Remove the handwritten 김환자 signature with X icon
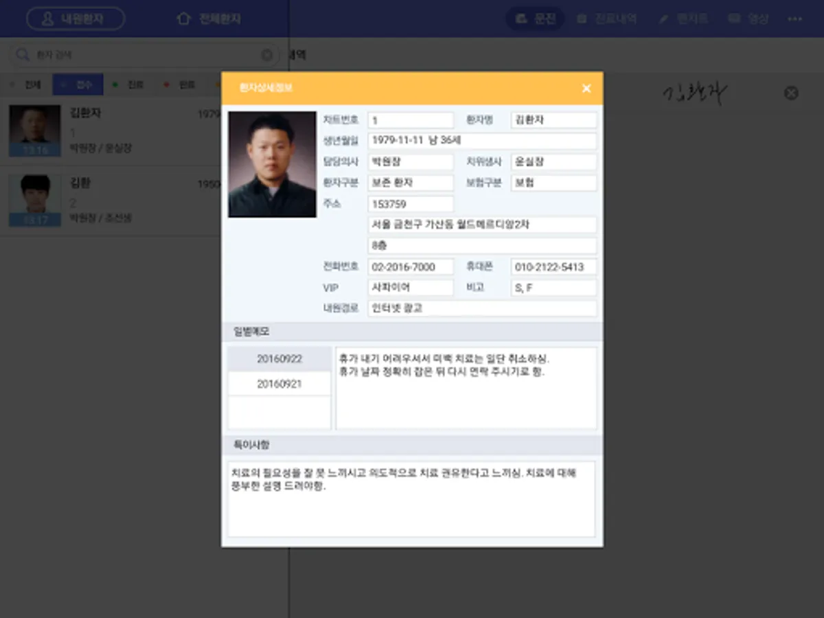 point(791,93)
